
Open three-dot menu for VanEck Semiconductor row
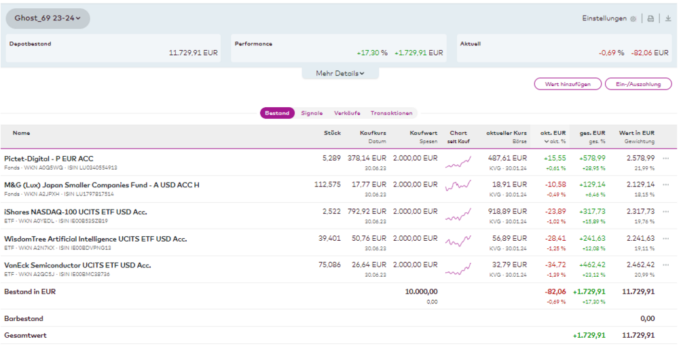666,265
